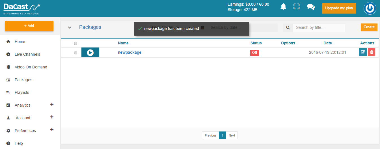Click the Video On Demand film icon

(x=8, y=67)
